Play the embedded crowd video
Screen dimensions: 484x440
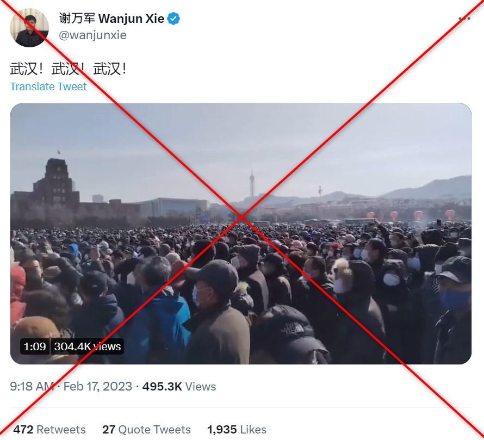pos(241,233)
